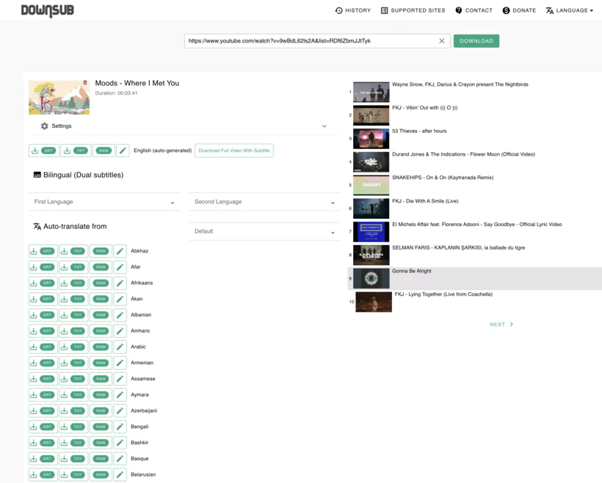
Task: Open Basque RAW subtitle
Action: click(x=101, y=459)
